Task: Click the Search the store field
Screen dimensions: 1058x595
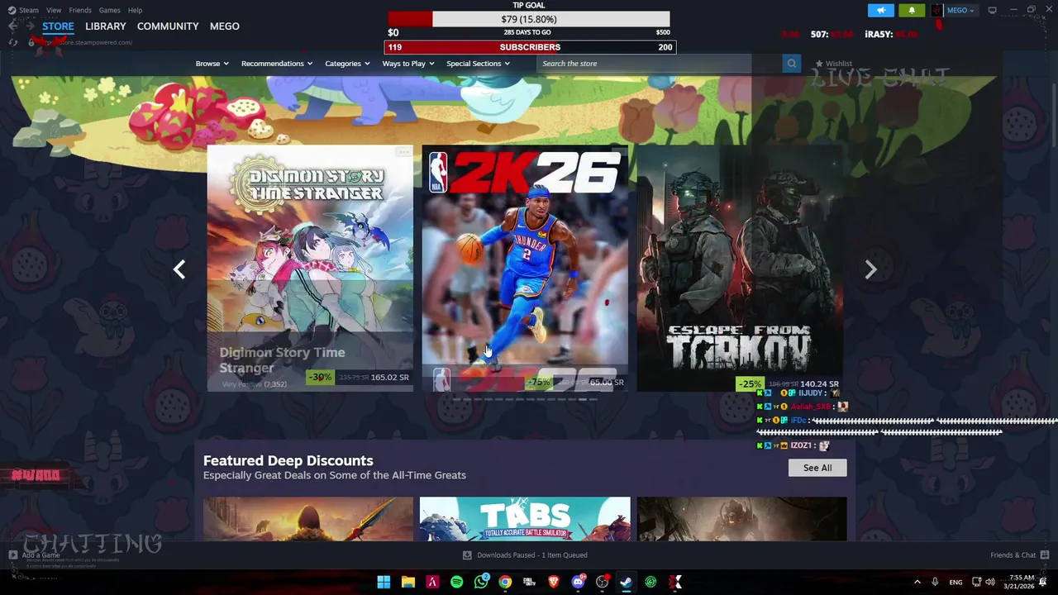Action: point(660,64)
